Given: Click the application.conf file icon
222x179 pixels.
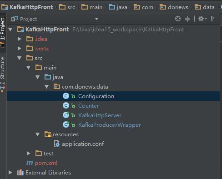Looking at the screenshot, I should tap(57, 144).
